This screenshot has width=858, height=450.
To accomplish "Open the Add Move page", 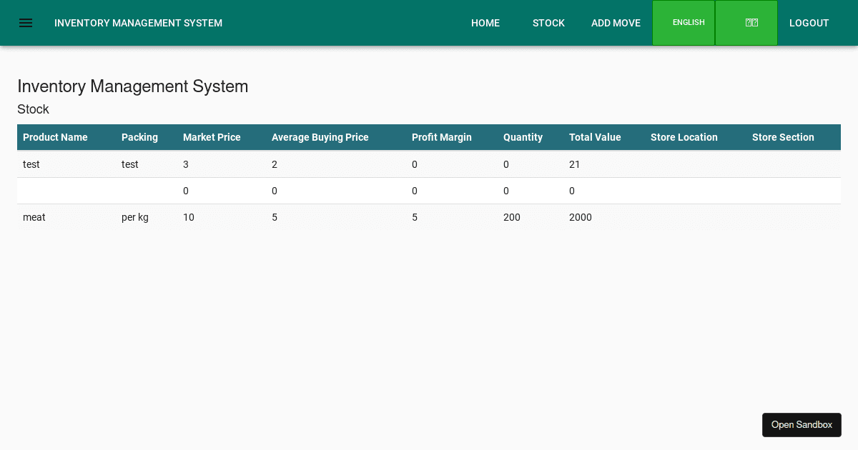I will (x=616, y=23).
